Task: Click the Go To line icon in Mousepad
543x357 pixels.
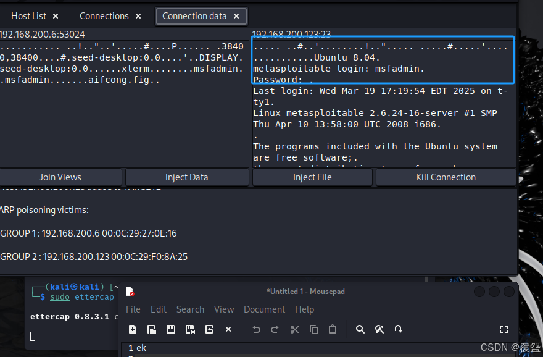Action: pos(398,329)
